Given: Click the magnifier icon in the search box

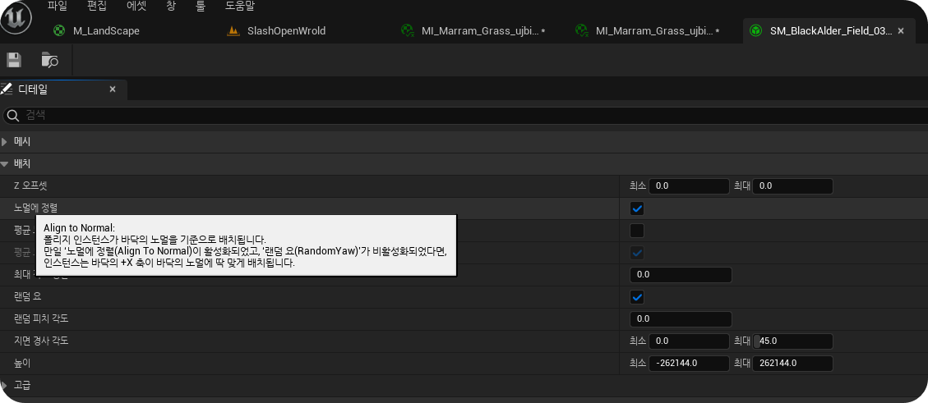Looking at the screenshot, I should point(12,115).
